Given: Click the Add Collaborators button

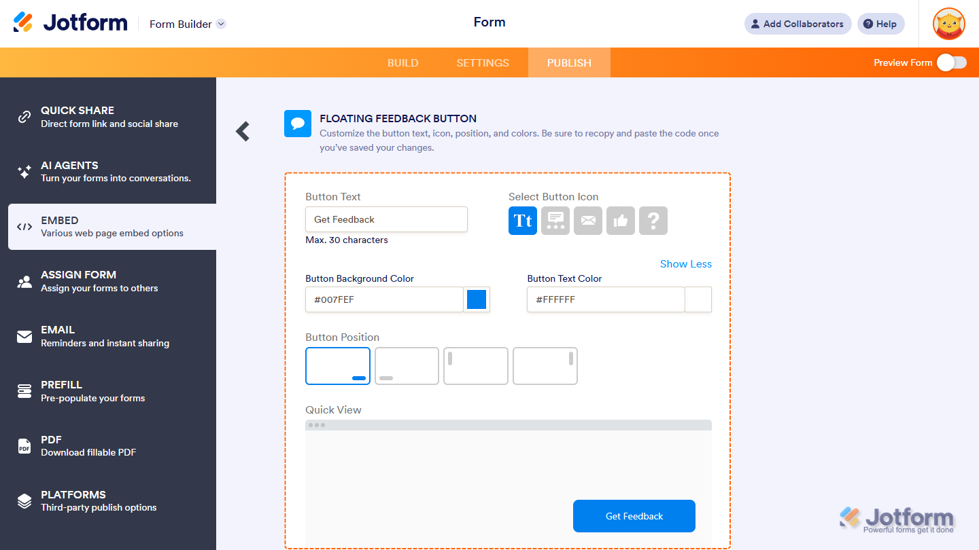Looking at the screenshot, I should 797,23.
